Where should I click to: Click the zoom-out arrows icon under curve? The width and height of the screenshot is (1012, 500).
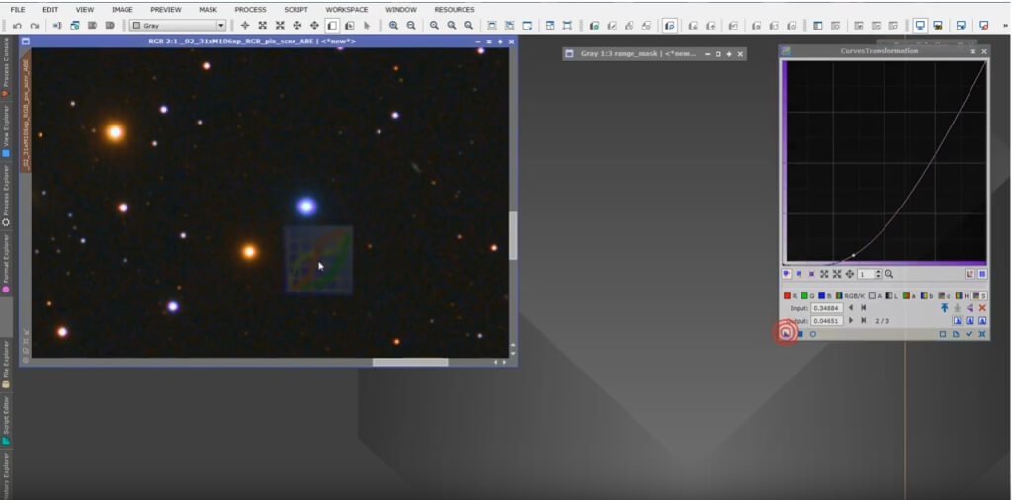(837, 274)
